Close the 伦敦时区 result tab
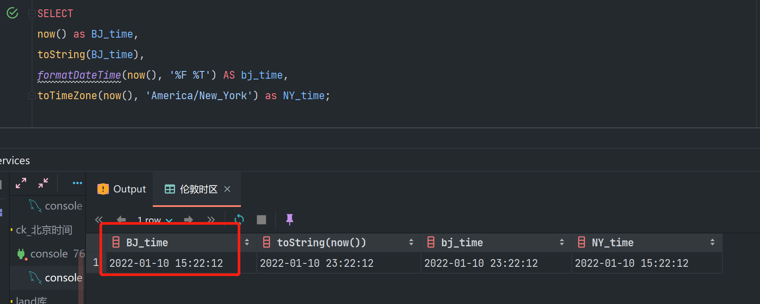 (x=227, y=189)
